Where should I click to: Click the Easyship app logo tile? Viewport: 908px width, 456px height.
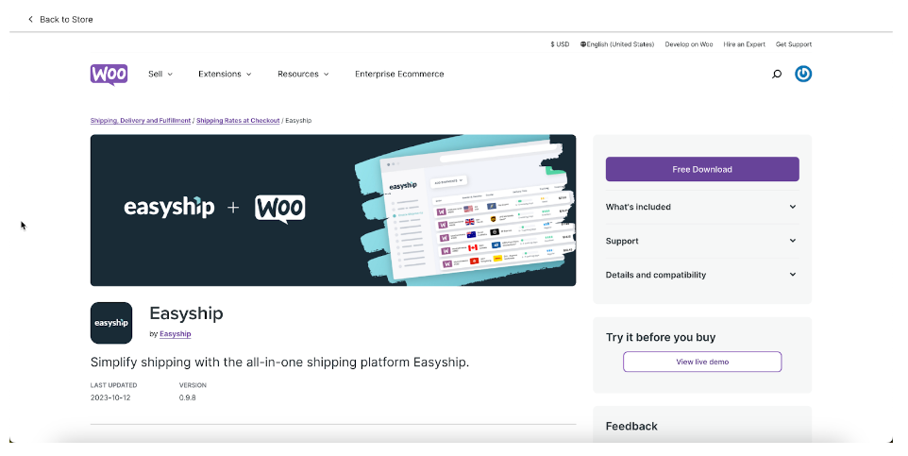[111, 323]
